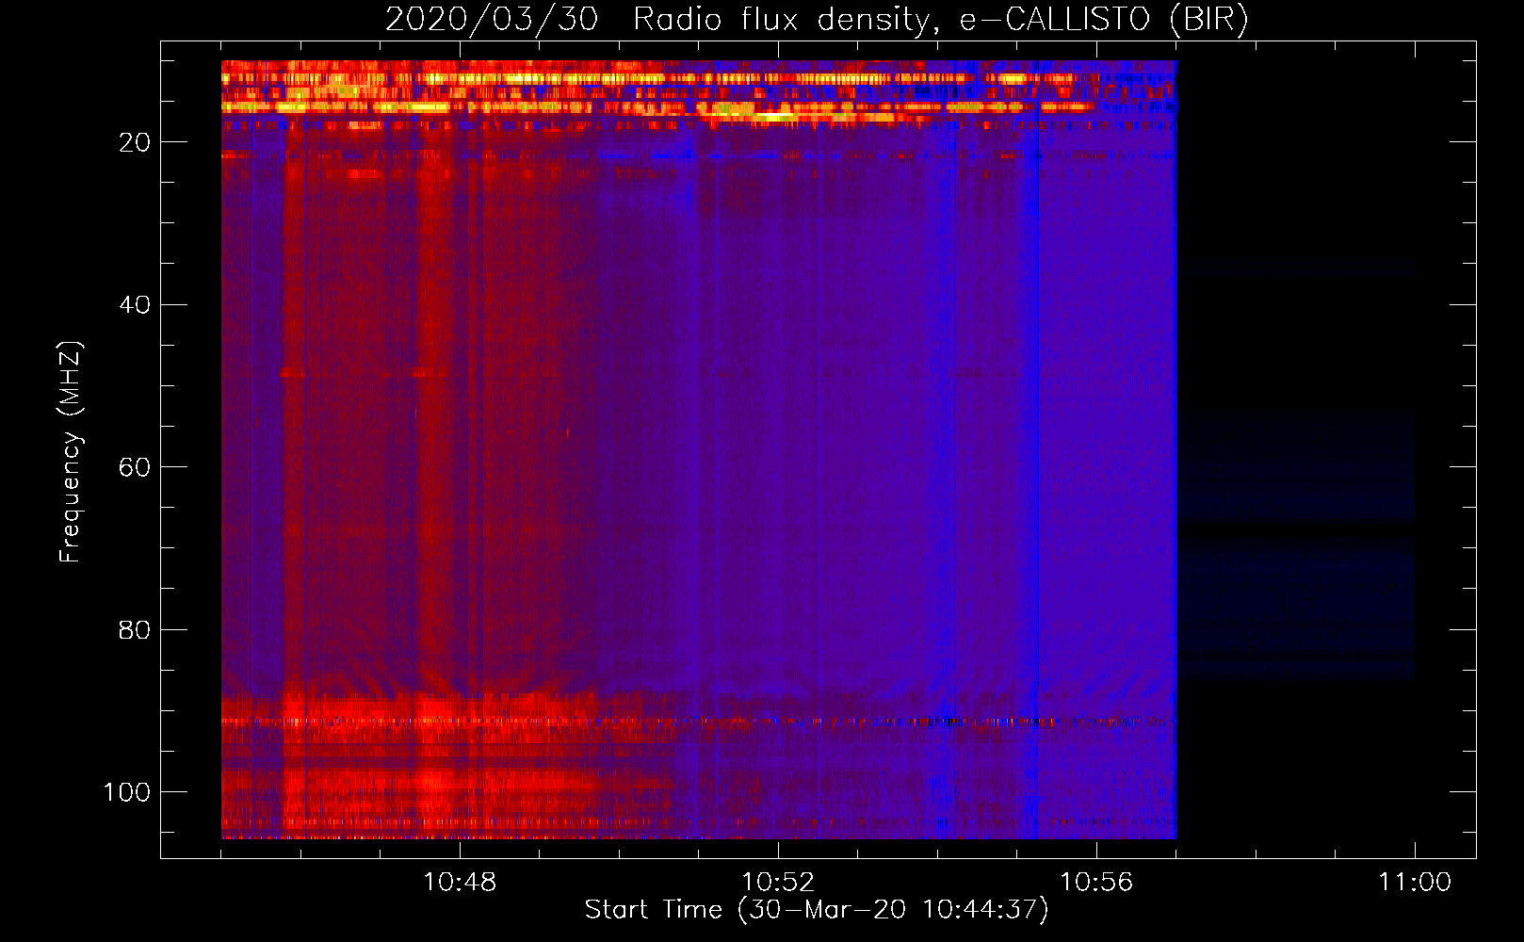1524x942 pixels.
Task: Click the 80 MHz frequency tick label
Action: click(135, 630)
